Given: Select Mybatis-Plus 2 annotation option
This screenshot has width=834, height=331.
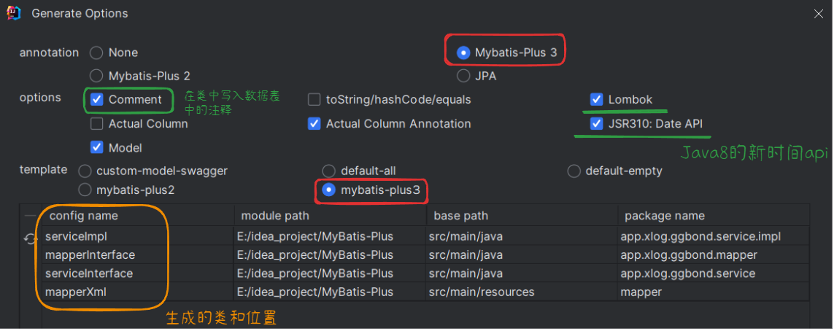Looking at the screenshot, I should tap(96, 76).
